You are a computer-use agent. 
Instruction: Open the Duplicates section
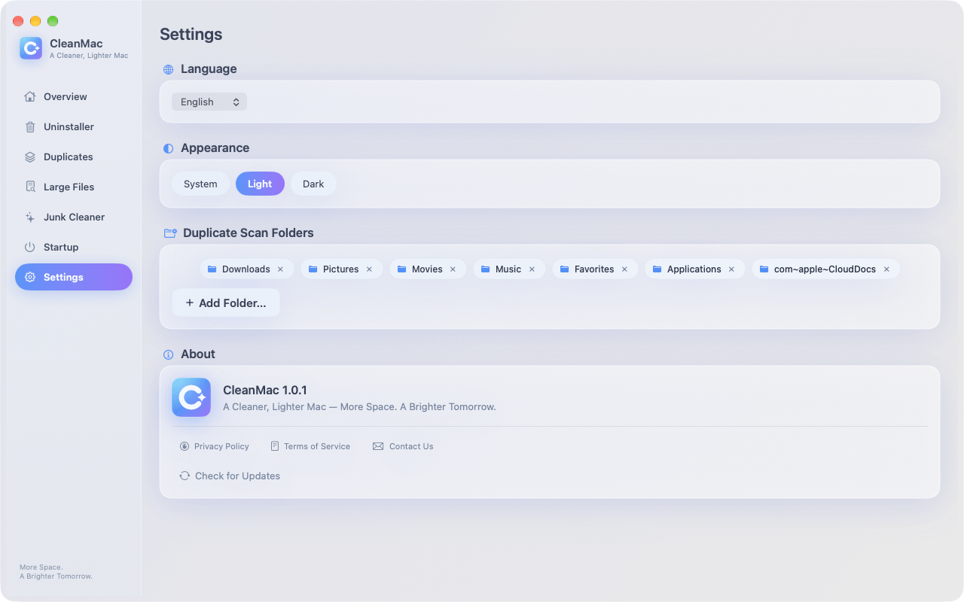(x=74, y=157)
